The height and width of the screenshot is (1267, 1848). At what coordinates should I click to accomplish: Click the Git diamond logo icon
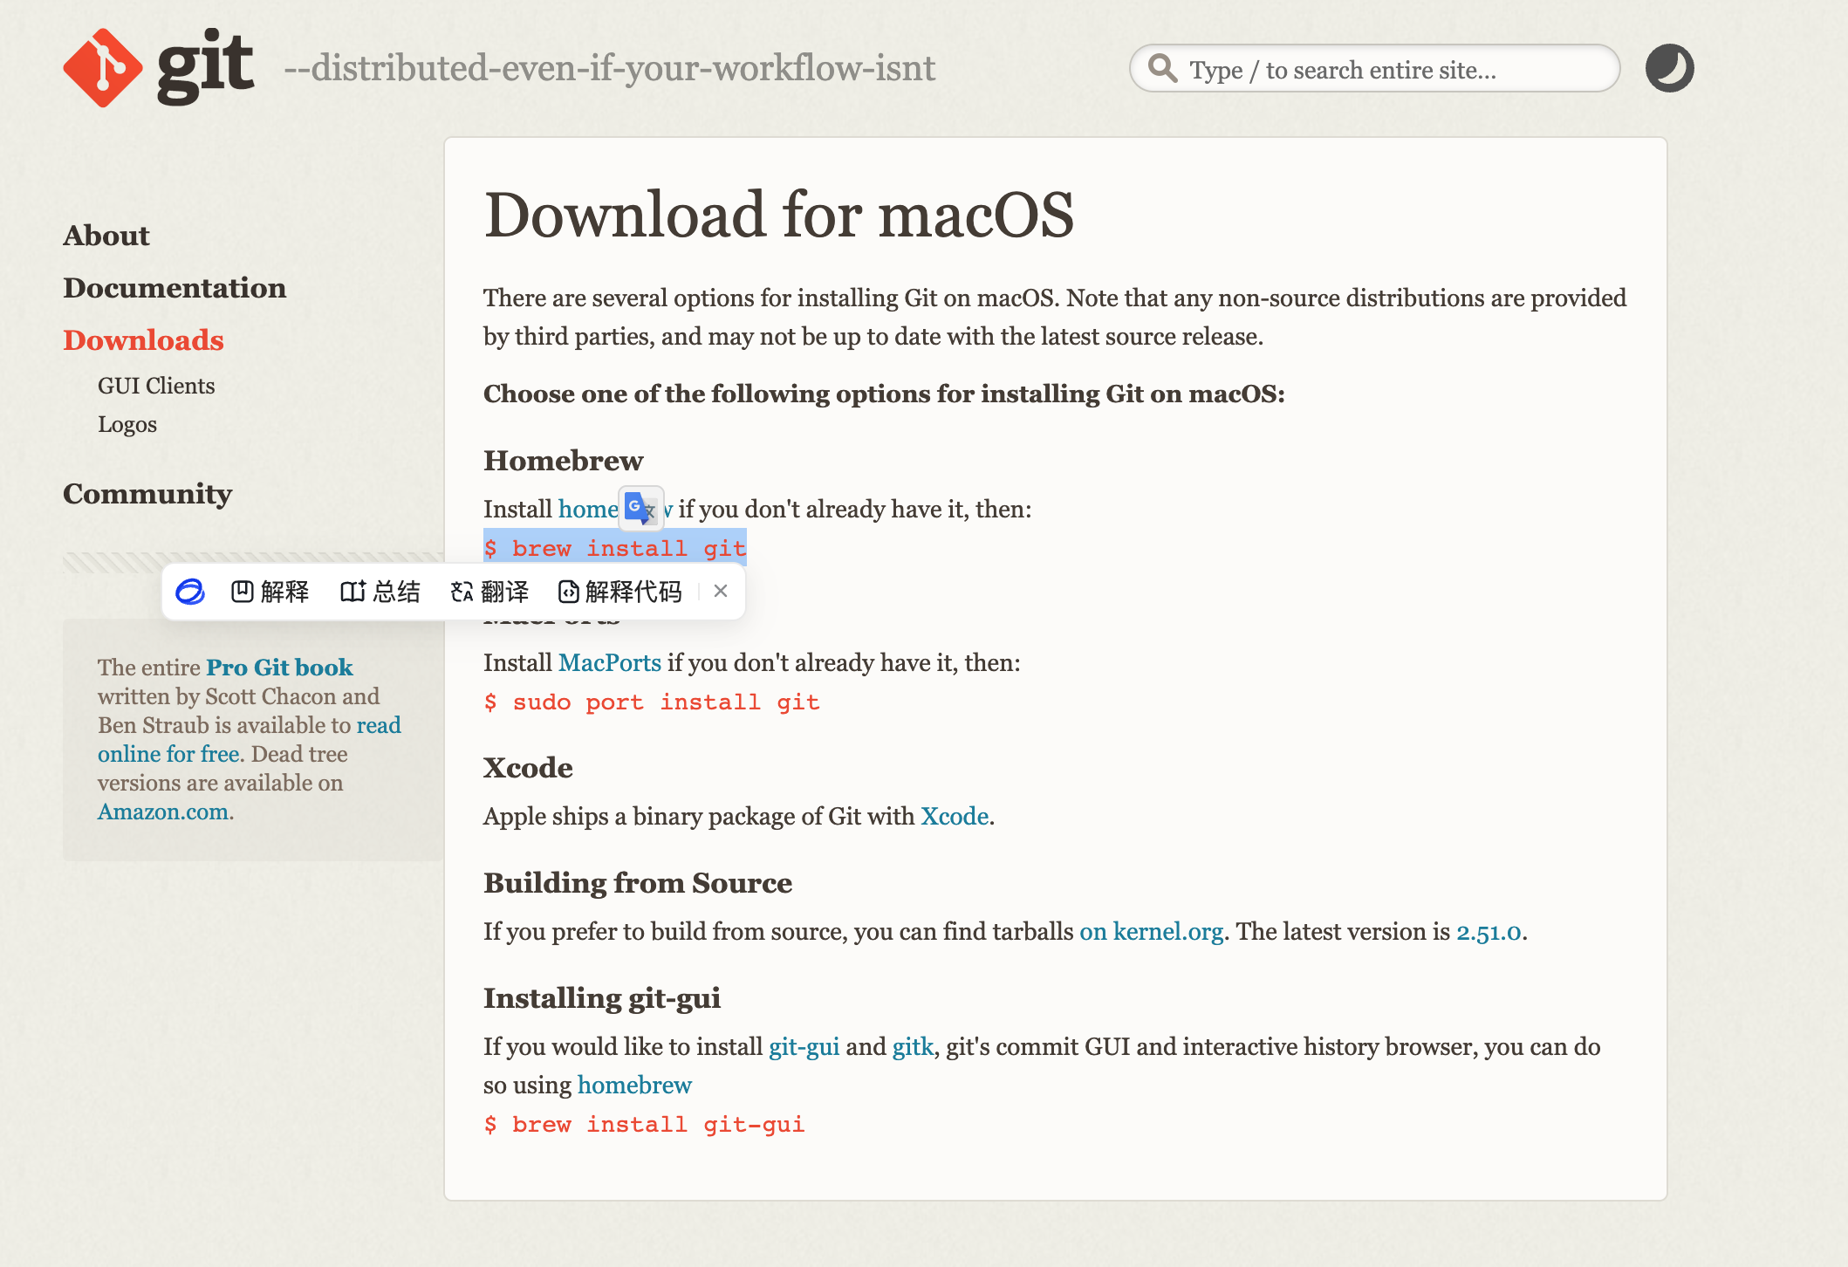coord(103,68)
